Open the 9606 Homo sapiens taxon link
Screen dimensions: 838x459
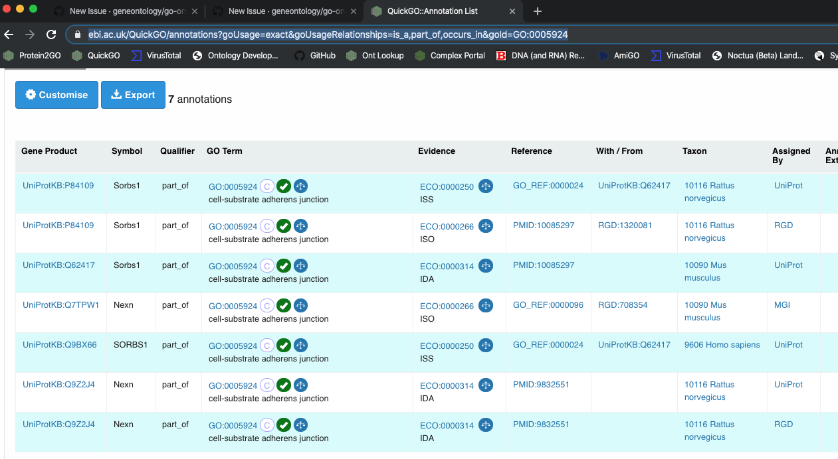722,345
